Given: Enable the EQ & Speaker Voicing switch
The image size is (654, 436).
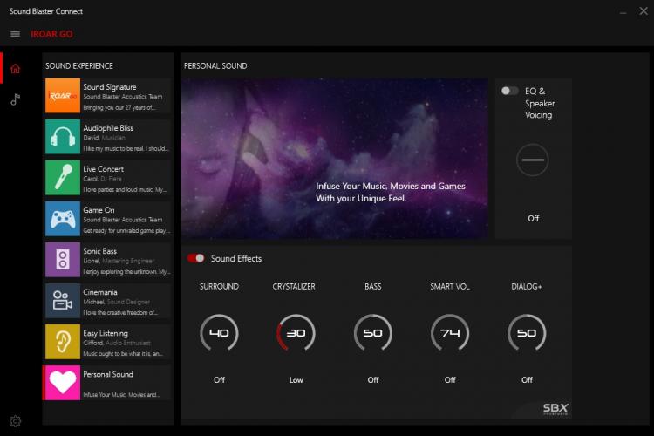Looking at the screenshot, I should 510,91.
